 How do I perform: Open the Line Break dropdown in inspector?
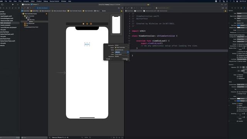[x=242, y=59]
